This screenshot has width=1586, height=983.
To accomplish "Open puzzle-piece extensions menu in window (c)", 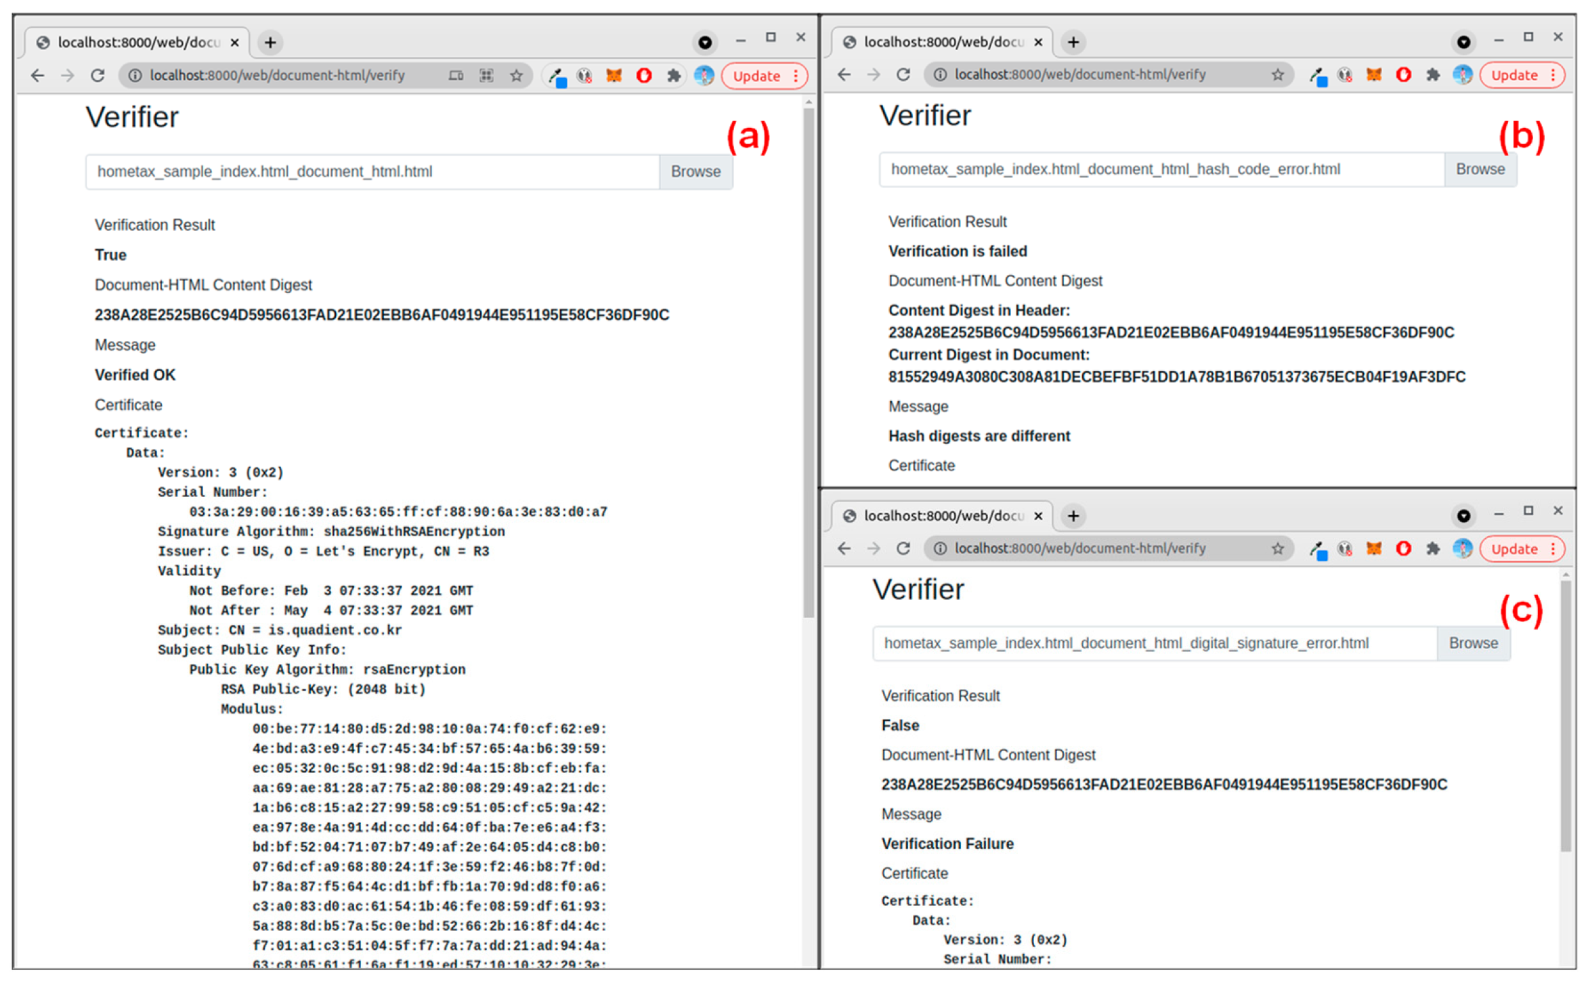I will [x=1432, y=548].
